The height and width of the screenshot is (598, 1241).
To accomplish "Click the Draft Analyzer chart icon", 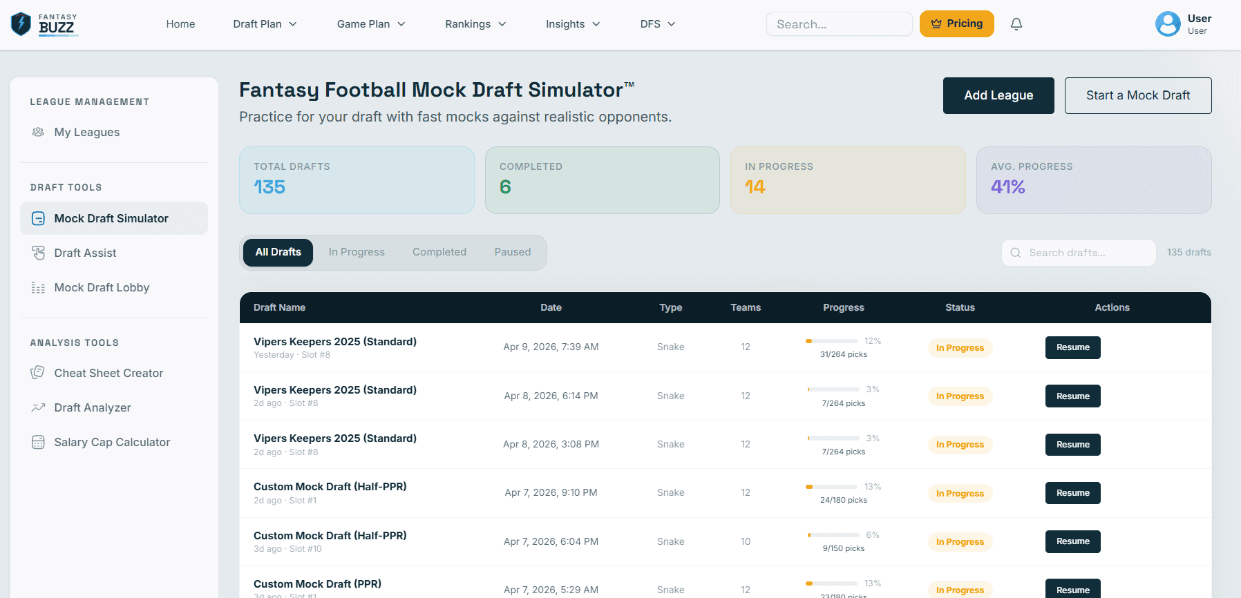I will point(38,407).
